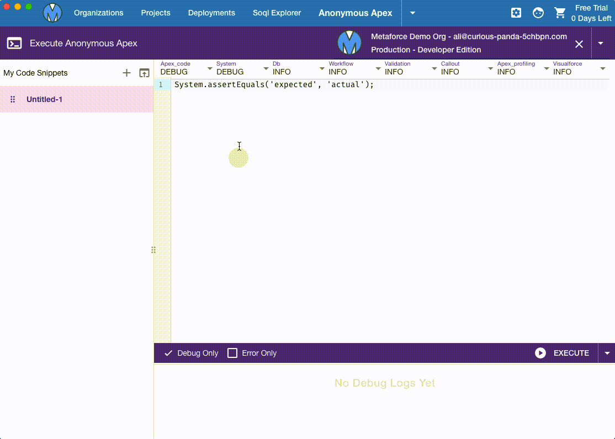The height and width of the screenshot is (439, 615).
Task: Click the sidebar splitter handle
Action: pyautogui.click(x=153, y=250)
